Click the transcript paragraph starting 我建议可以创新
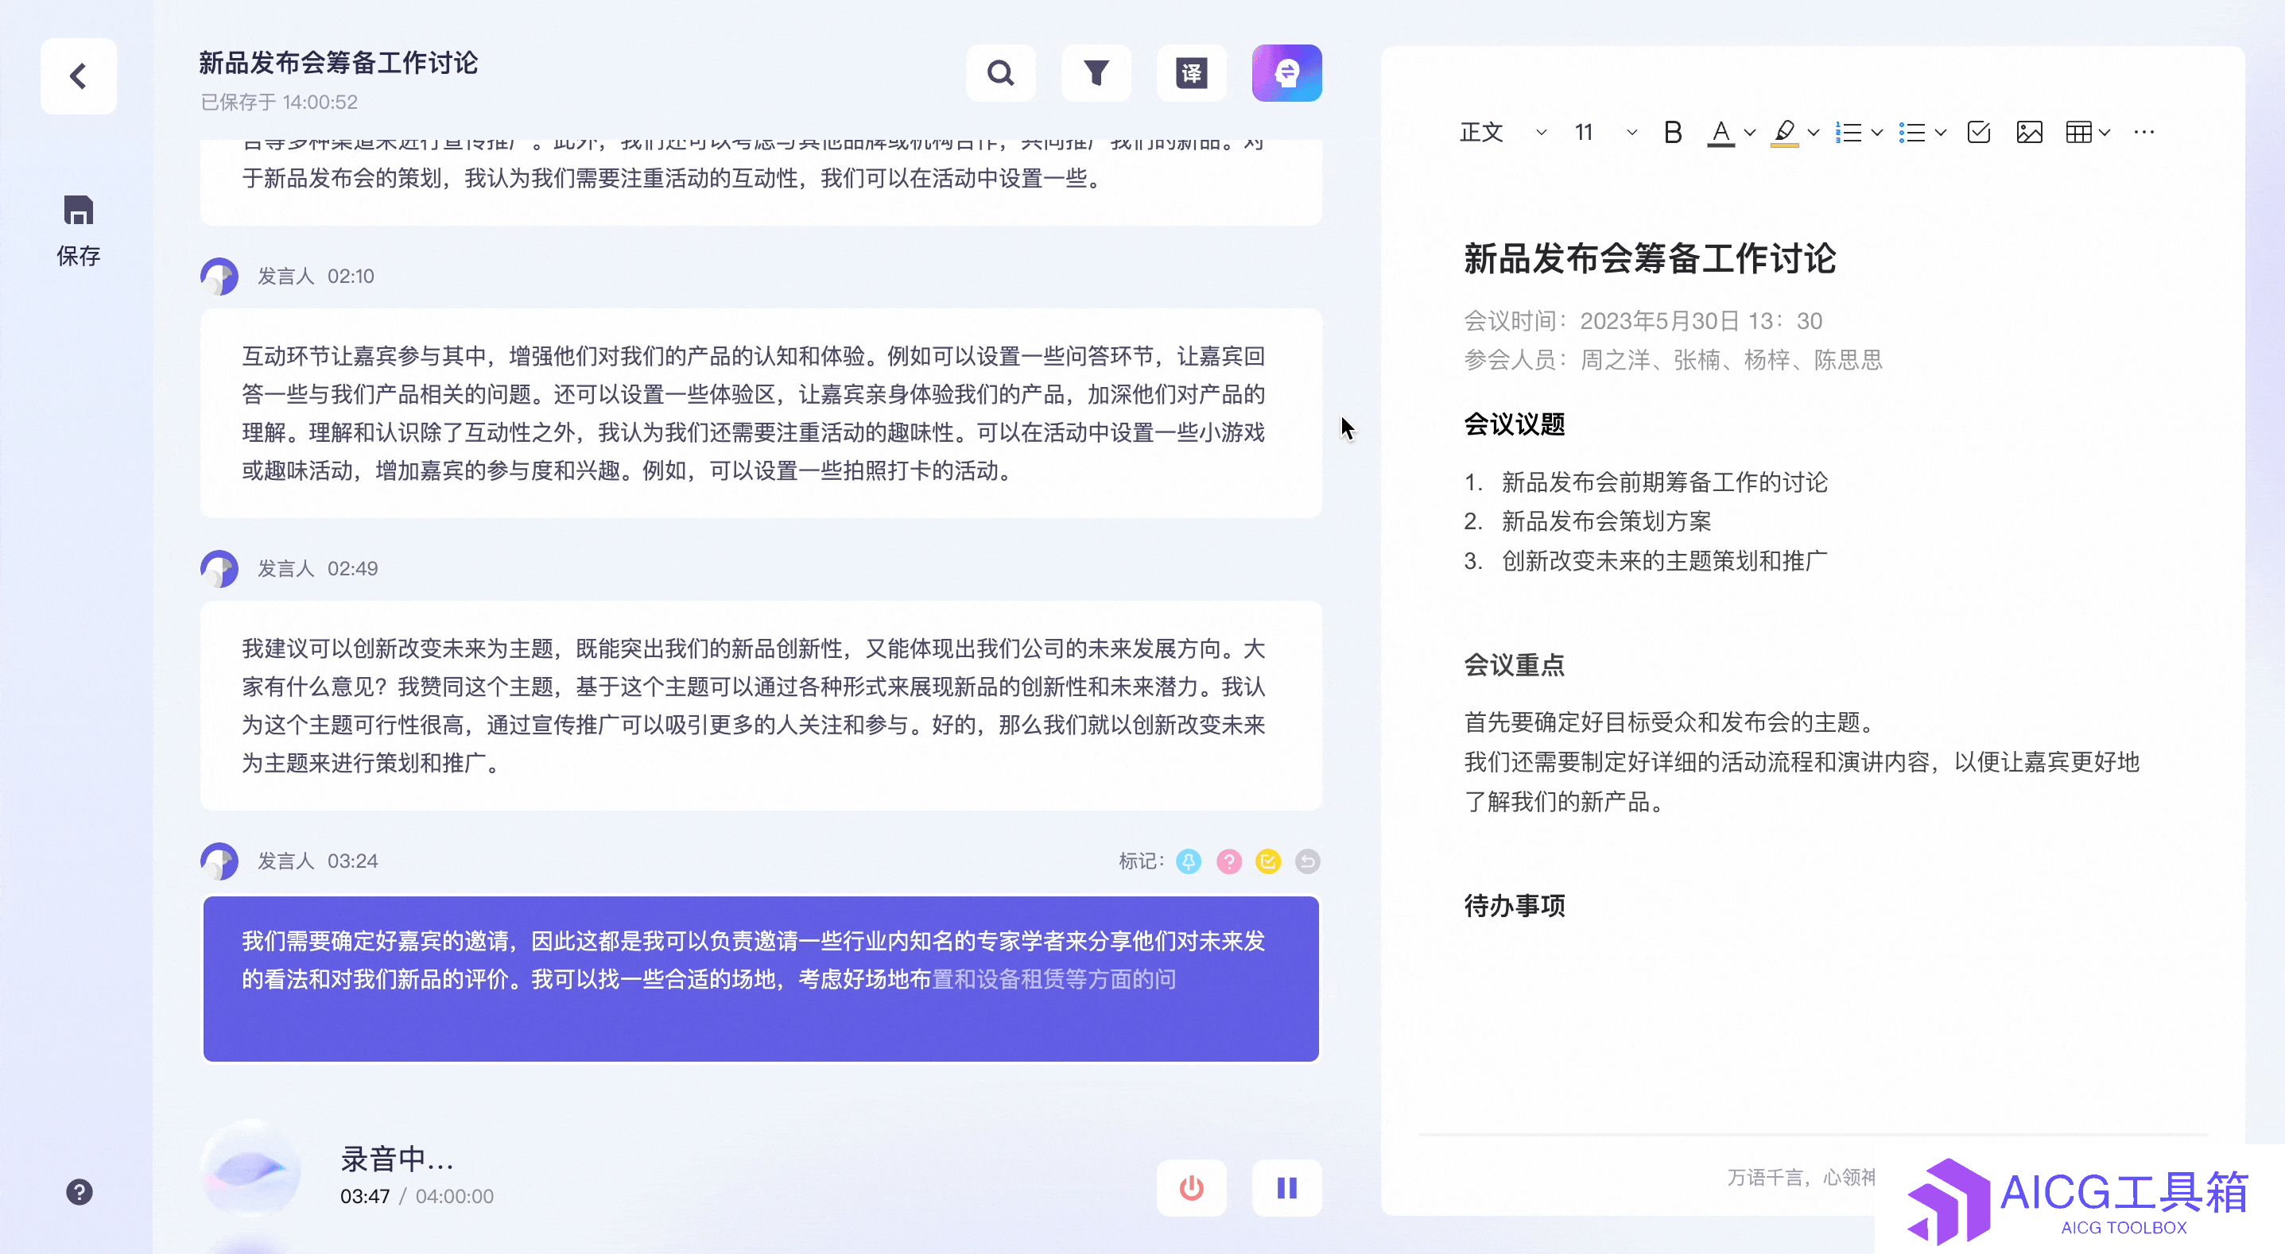The image size is (2285, 1254). (x=761, y=706)
